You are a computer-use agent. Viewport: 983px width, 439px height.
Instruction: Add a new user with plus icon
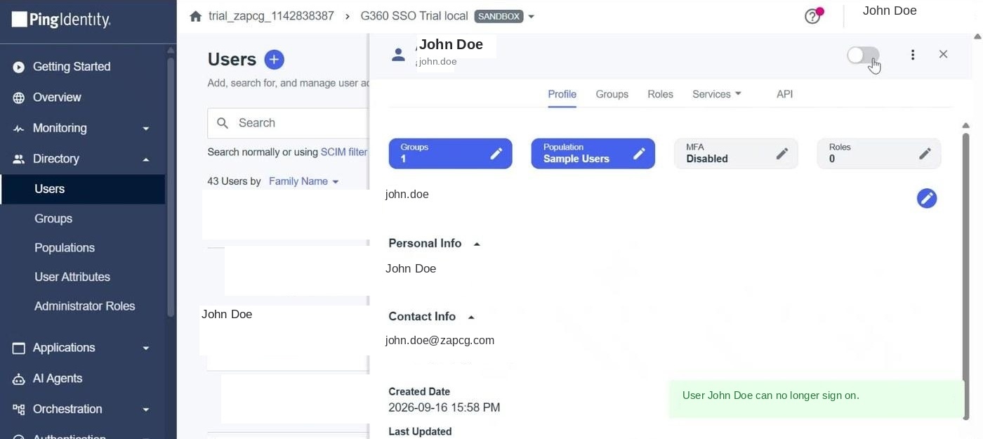(x=274, y=60)
